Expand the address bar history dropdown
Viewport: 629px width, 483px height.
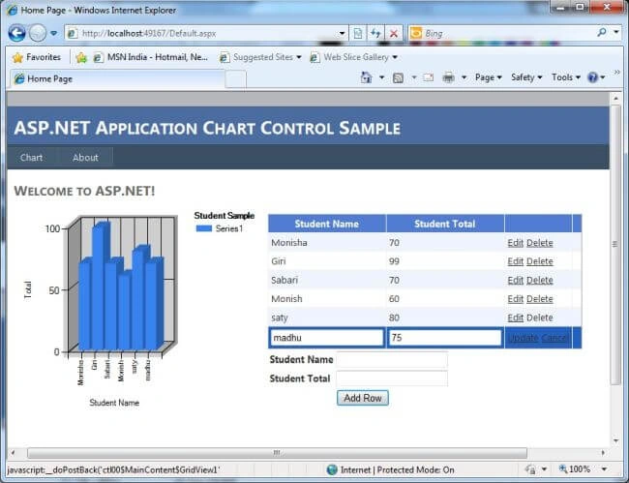tap(342, 33)
